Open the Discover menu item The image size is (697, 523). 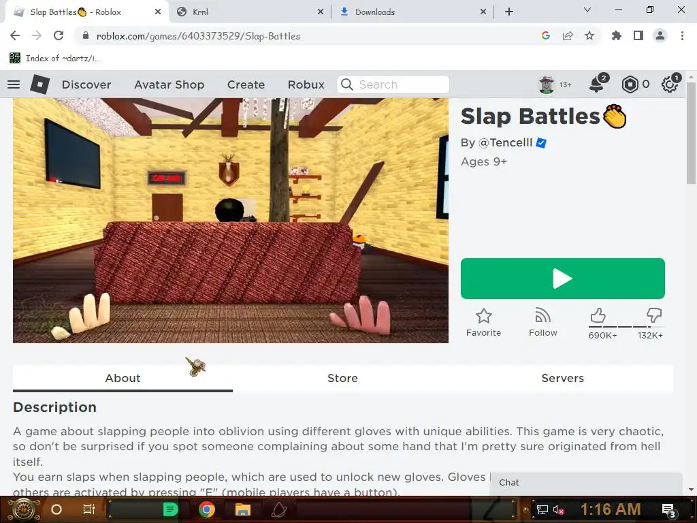(86, 84)
